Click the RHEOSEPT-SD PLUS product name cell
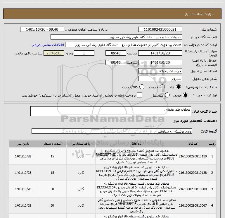Viewport: 225px width, 218px height. click(137, 156)
